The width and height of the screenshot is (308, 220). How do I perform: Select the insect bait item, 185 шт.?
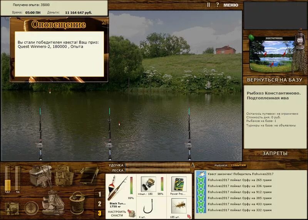tap(179, 206)
